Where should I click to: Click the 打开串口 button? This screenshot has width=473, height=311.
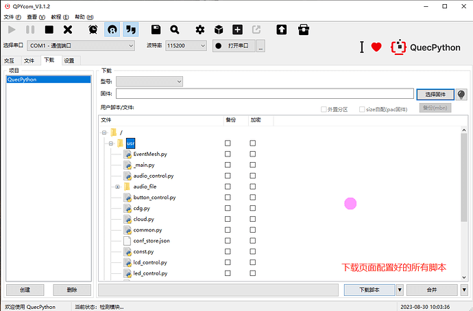pyautogui.click(x=234, y=45)
